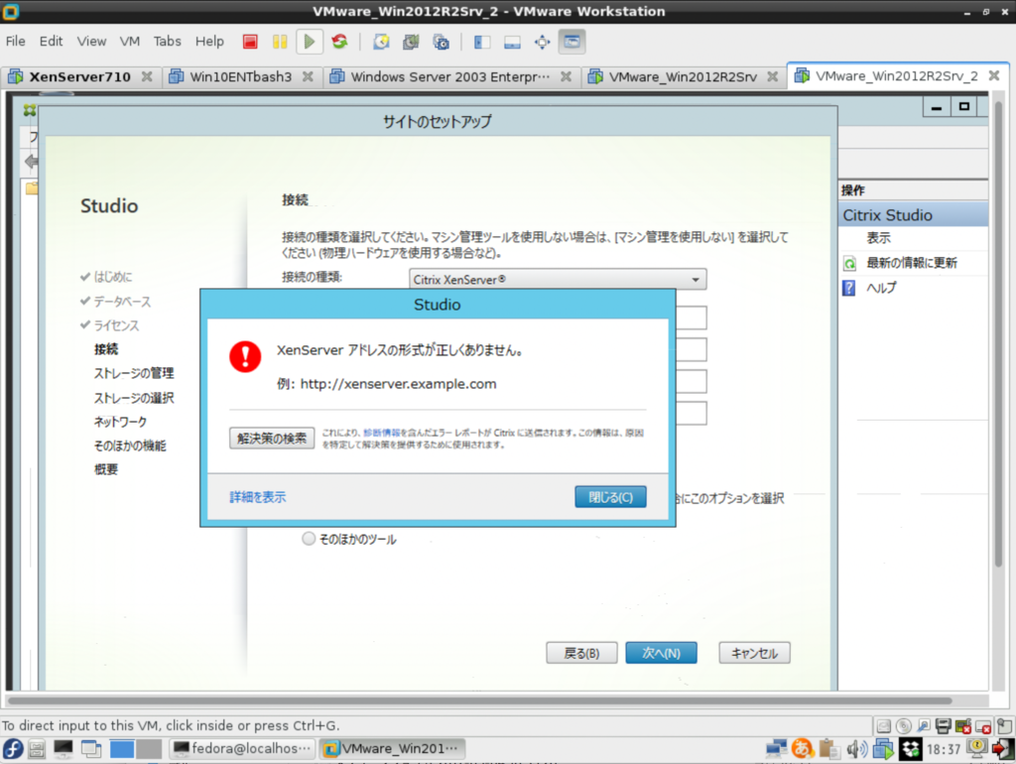Click the first address input field behind dialog

tap(692, 318)
